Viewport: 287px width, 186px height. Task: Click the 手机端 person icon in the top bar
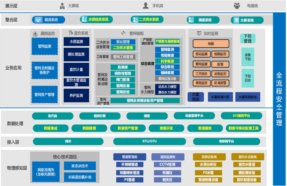145,5
